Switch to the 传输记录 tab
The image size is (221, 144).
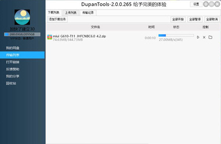pyautogui.click(x=88, y=13)
